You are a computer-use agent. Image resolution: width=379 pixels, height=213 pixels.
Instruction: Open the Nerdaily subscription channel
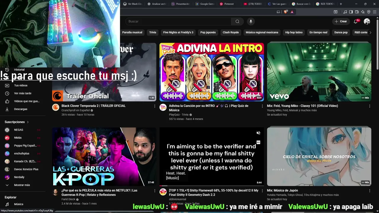tap(23, 177)
